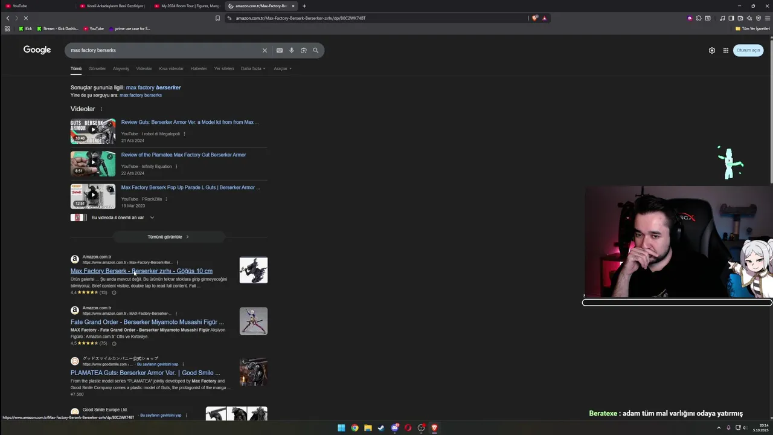Switch to Alışveriş results tab
The image size is (773, 435).
click(121, 68)
